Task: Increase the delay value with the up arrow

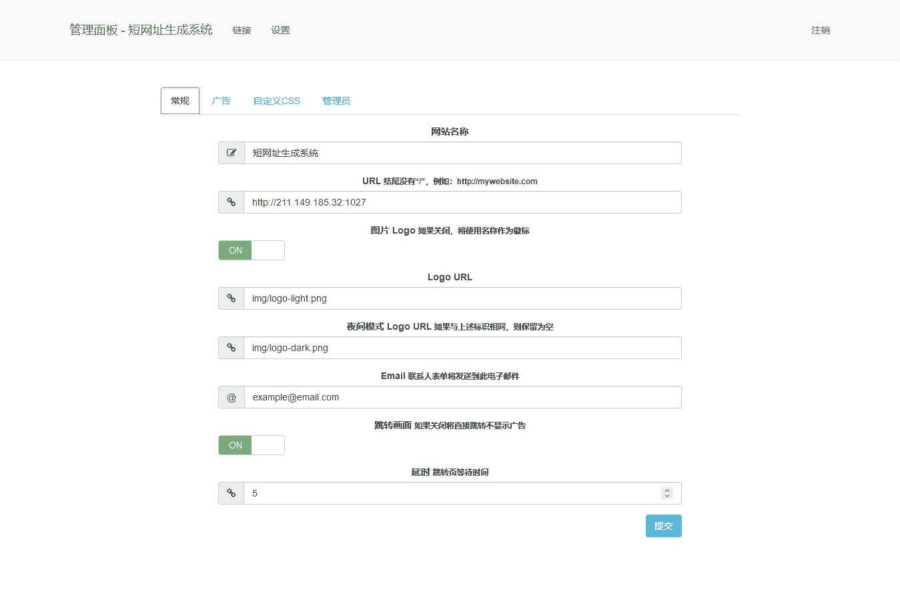Action: tap(666, 490)
